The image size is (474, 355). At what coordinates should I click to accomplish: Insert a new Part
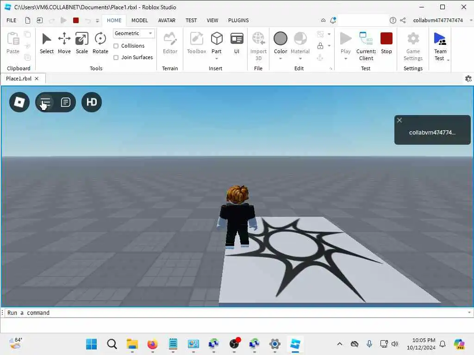(x=217, y=39)
